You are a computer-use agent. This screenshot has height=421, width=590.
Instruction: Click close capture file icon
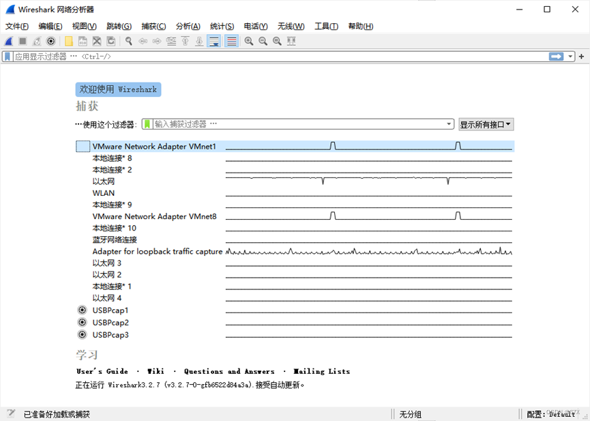97,41
